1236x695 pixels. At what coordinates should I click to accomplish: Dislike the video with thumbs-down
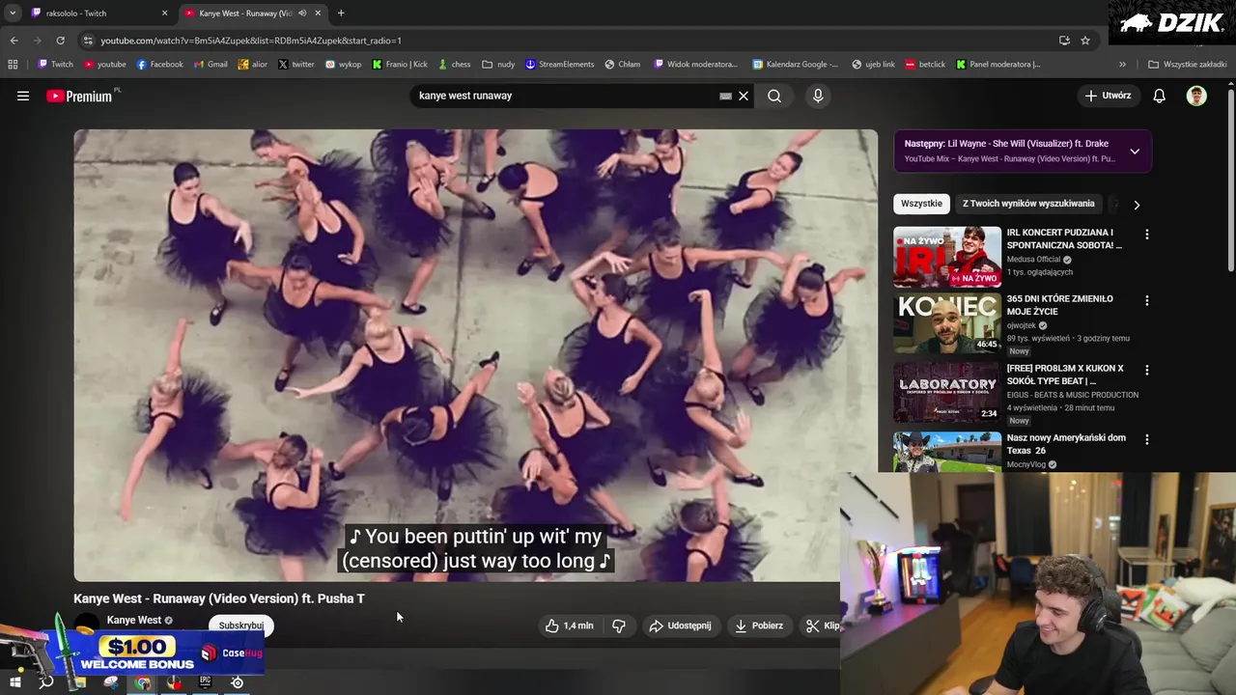pyautogui.click(x=619, y=625)
